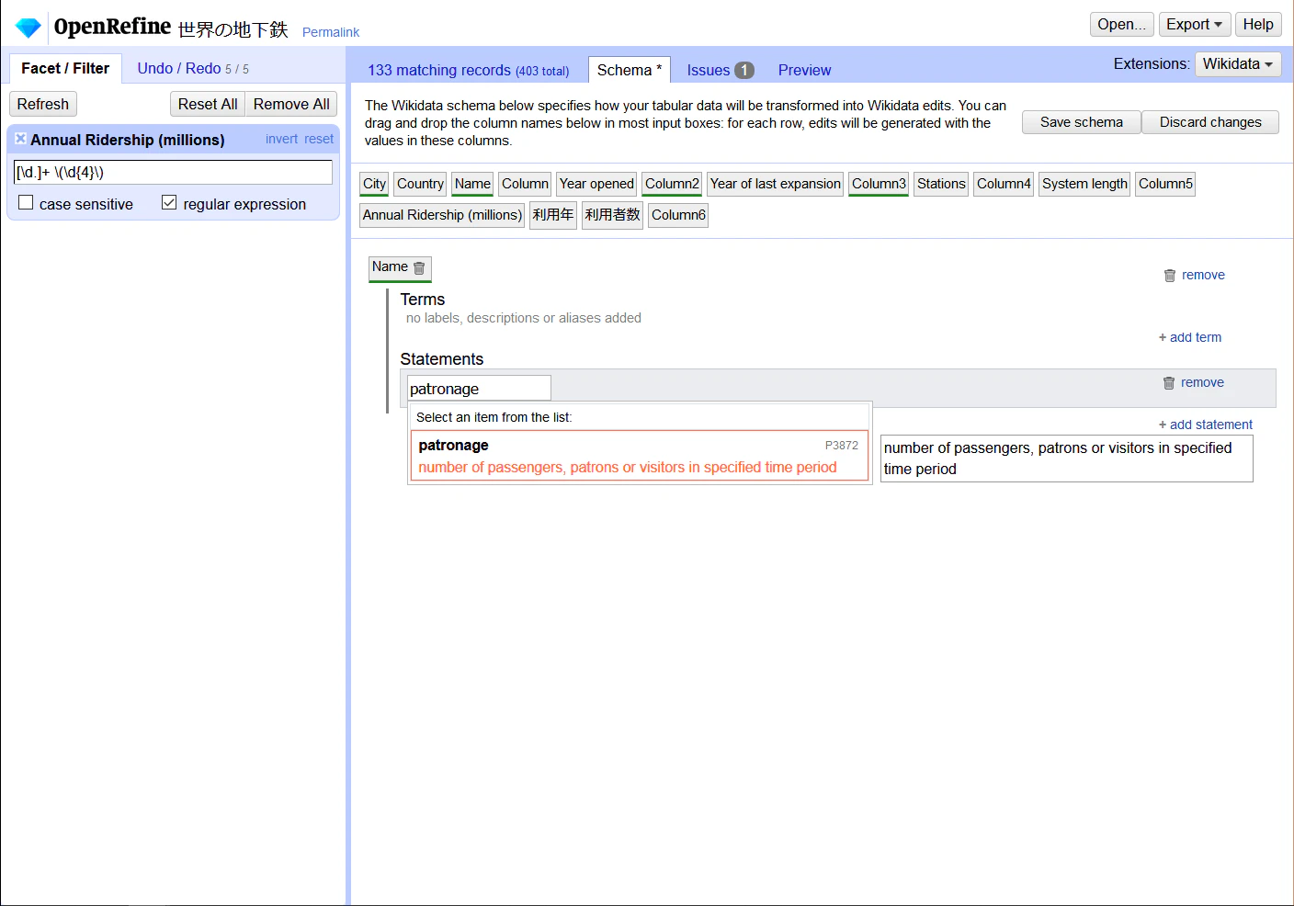Viewport: 1294px width, 906px height.
Task: Select the plain Column chip after Name
Action: 525,184
